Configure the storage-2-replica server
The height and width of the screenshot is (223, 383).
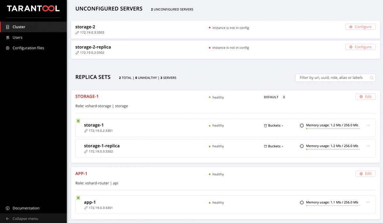tap(360, 47)
